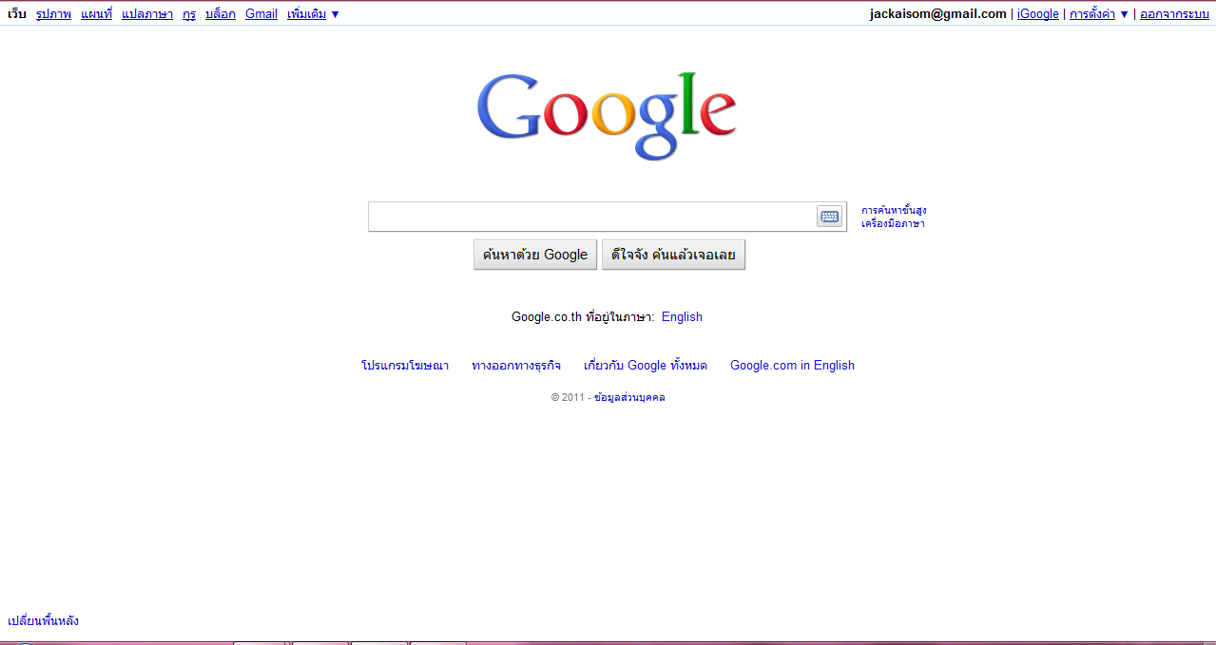The width and height of the screenshot is (1216, 645).
Task: Click the ดีใจจัง ค้นแล้วเจอเลย button
Action: [x=673, y=255]
